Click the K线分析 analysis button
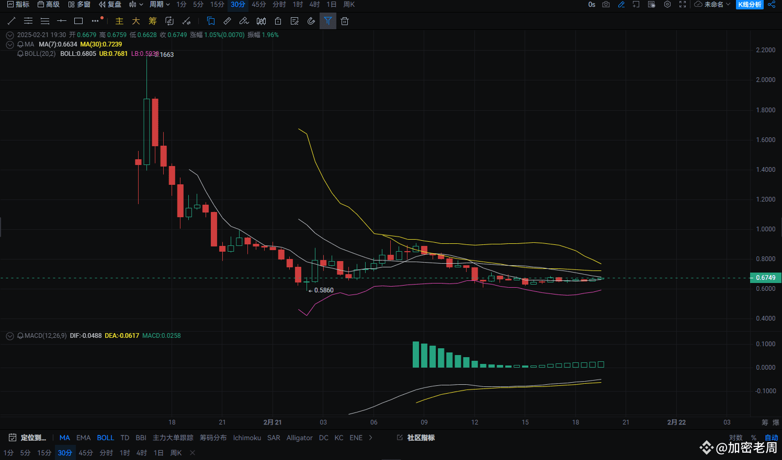The width and height of the screenshot is (782, 460). (x=750, y=4)
